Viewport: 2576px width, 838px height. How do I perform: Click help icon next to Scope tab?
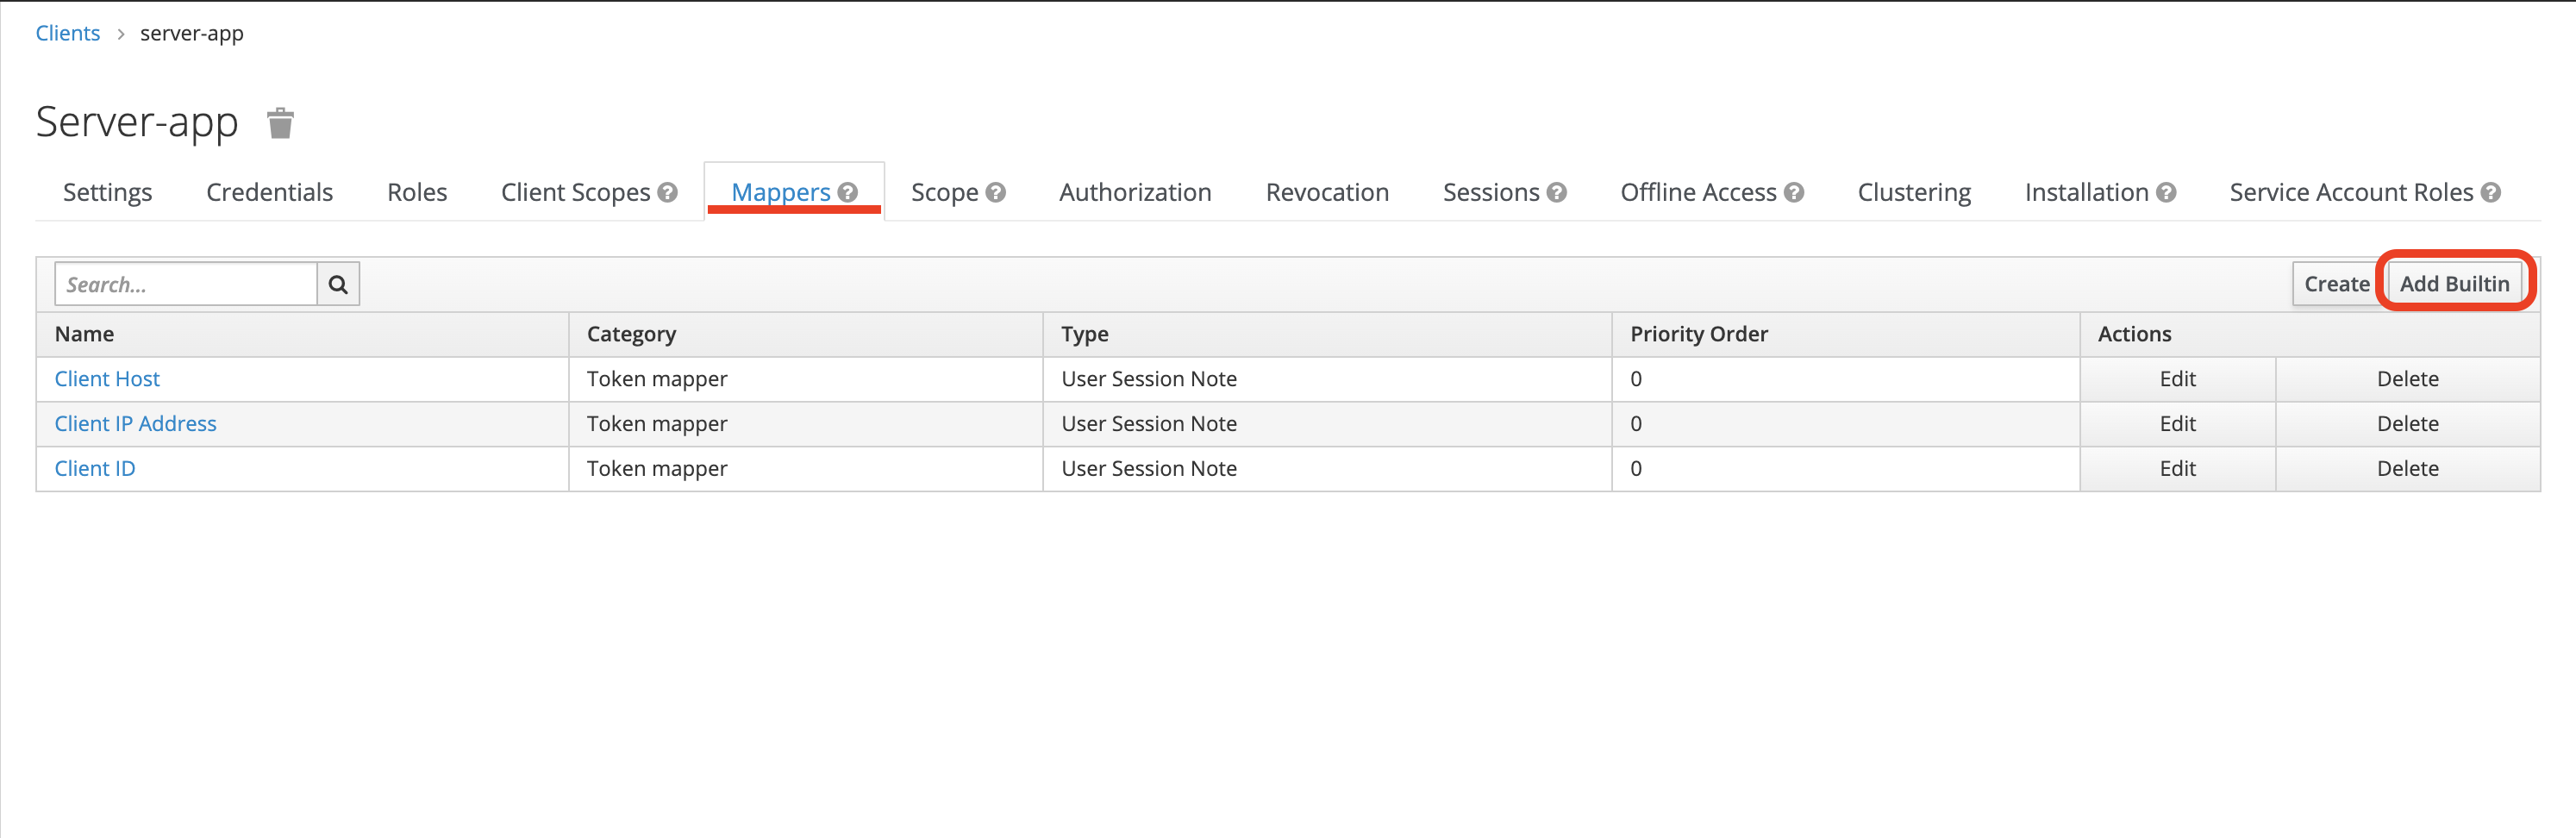point(995,192)
